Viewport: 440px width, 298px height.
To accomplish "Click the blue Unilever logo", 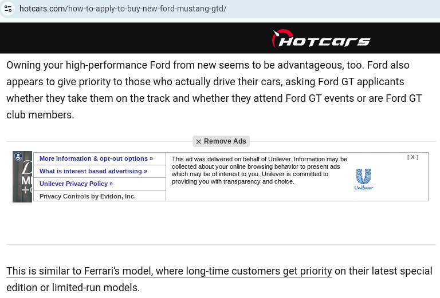I will [364, 179].
